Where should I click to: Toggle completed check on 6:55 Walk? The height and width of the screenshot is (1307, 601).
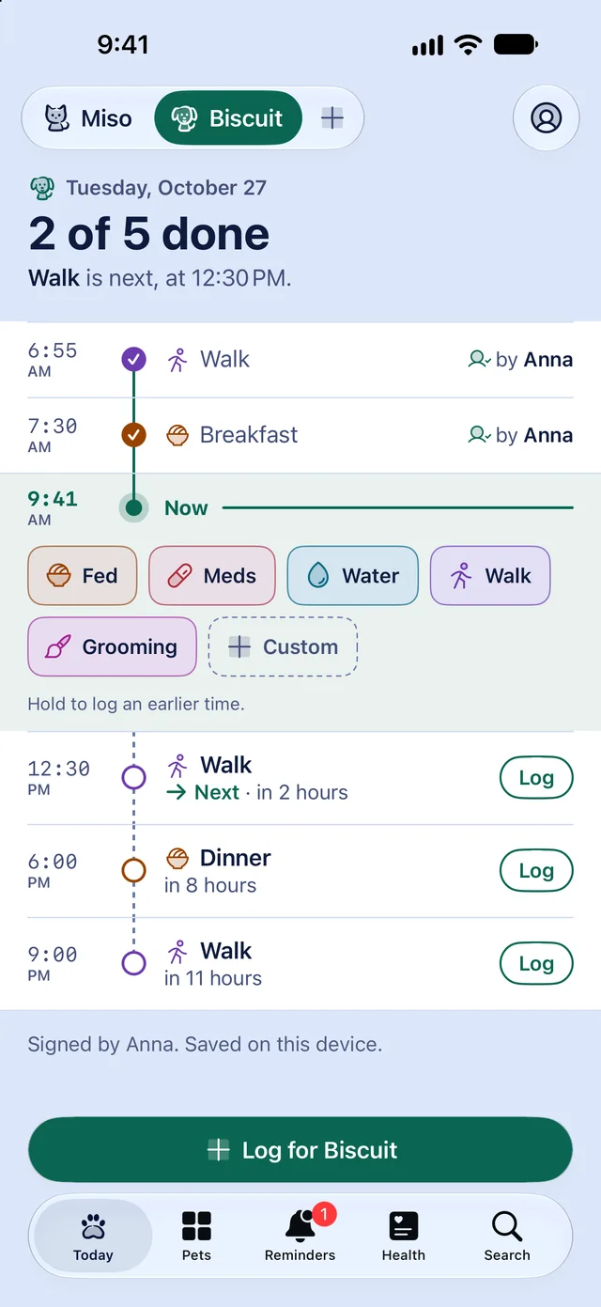[x=134, y=359]
